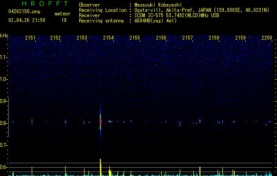The image size is (277, 176).
Task: Click the 2155 time marker
Action: (135, 38)
